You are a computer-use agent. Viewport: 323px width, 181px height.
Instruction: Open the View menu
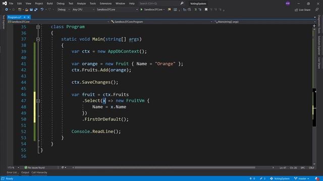pos(28,4)
